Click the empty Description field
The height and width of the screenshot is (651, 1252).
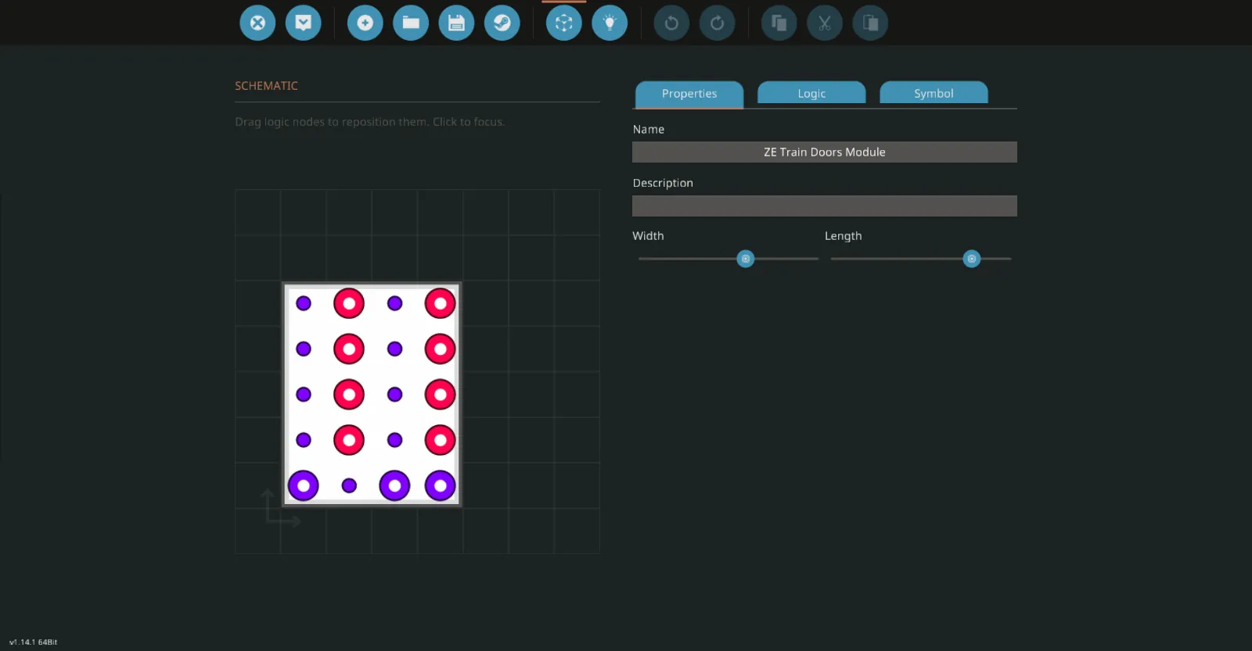coord(824,206)
